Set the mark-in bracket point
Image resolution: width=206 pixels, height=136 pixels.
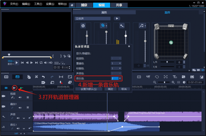tap(53, 56)
